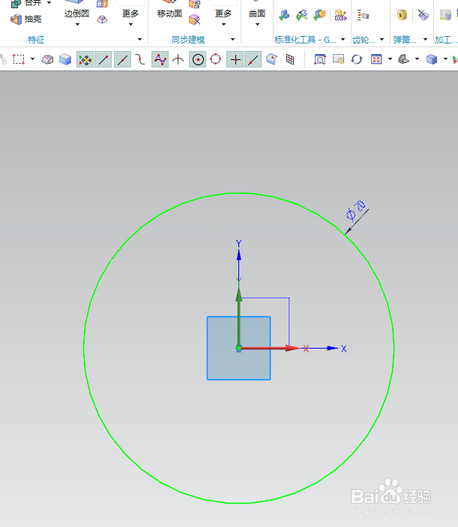Click the first blue check standardization tool icon
458x527 pixels.
click(284, 15)
